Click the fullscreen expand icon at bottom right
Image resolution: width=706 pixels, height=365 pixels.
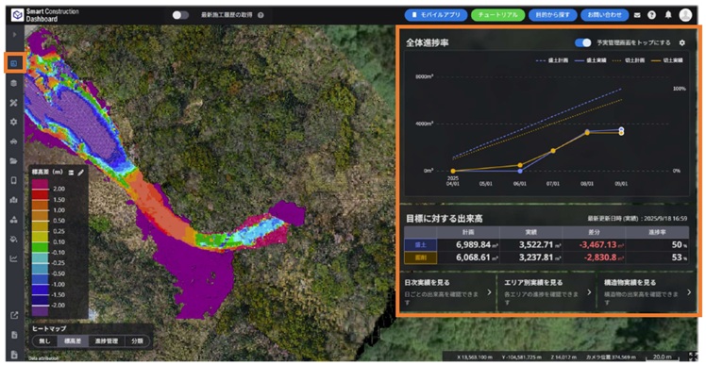693,357
